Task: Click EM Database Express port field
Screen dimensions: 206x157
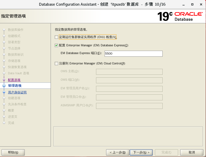Action: click(x=133, y=54)
